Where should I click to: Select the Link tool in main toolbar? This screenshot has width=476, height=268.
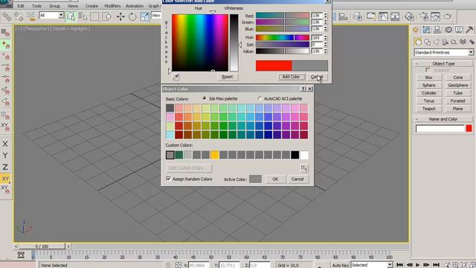coord(7,16)
